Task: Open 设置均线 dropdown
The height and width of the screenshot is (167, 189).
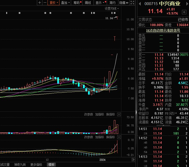Action: (x=112, y=9)
